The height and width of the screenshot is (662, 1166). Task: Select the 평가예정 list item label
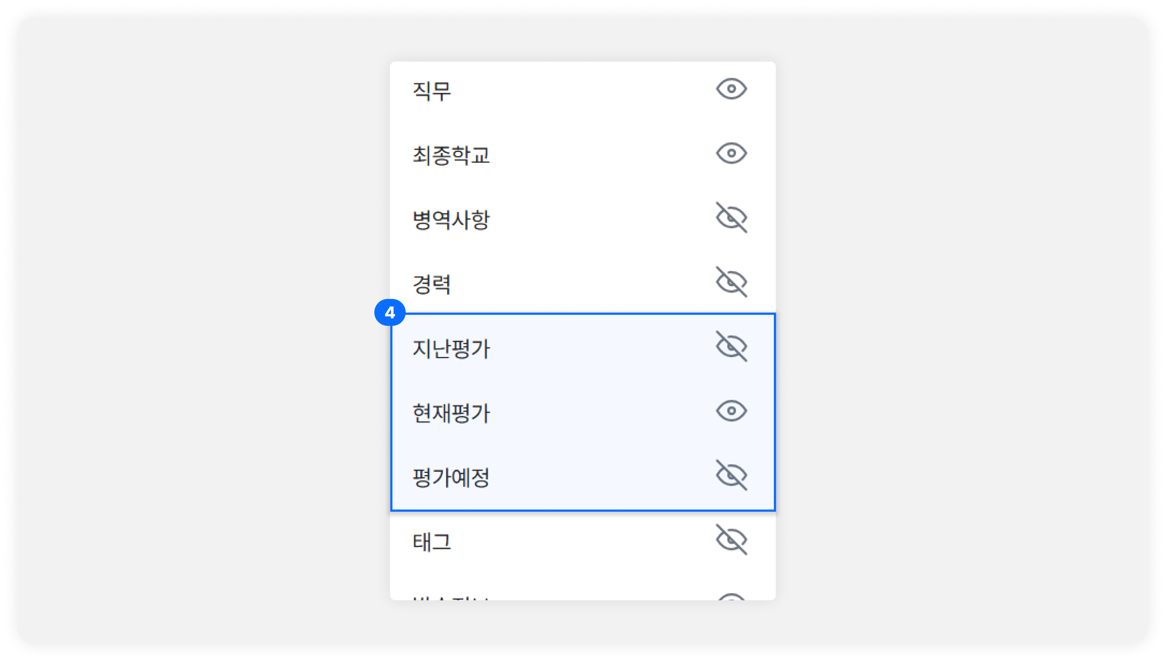click(451, 477)
